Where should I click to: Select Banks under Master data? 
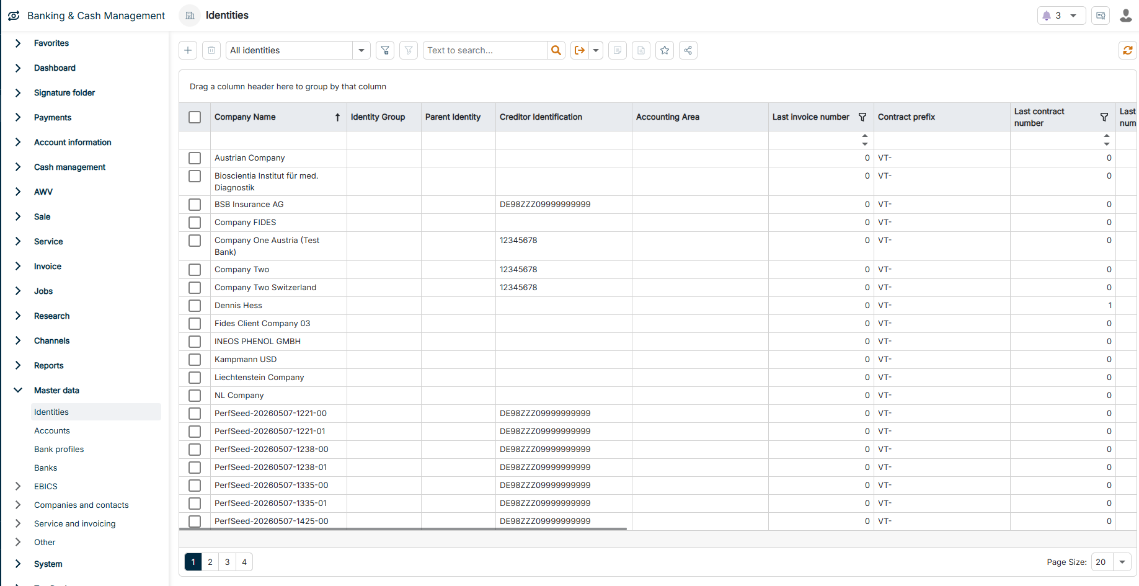pos(45,468)
